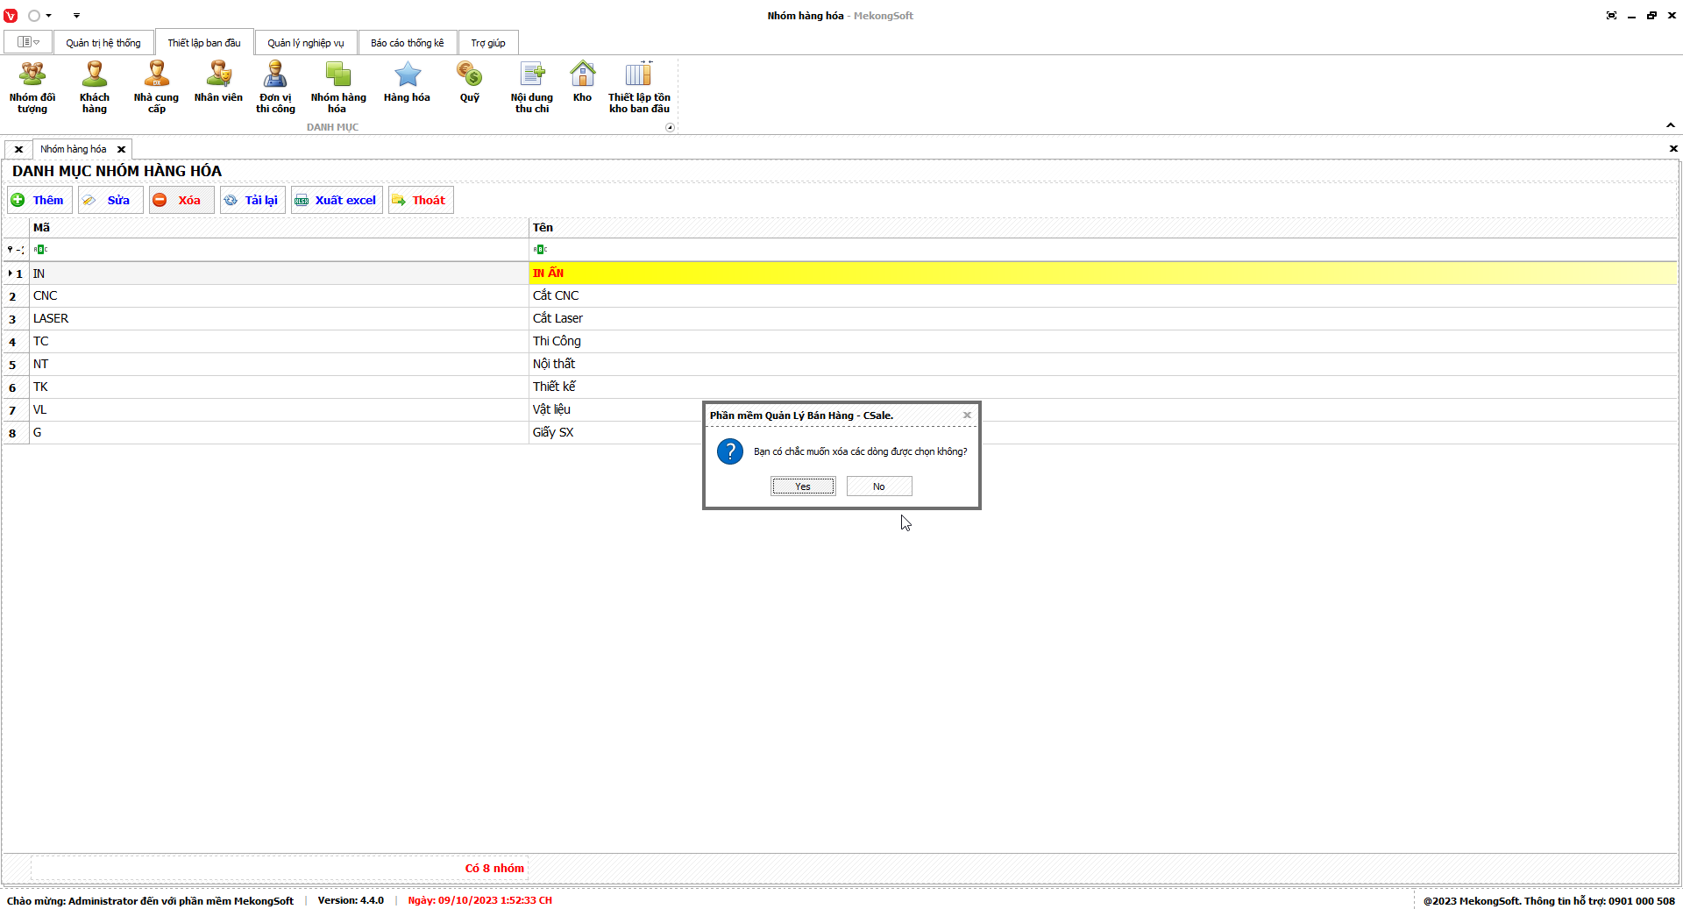Open Hàng hóa goods list
This screenshot has width=1683, height=909.
click(407, 83)
